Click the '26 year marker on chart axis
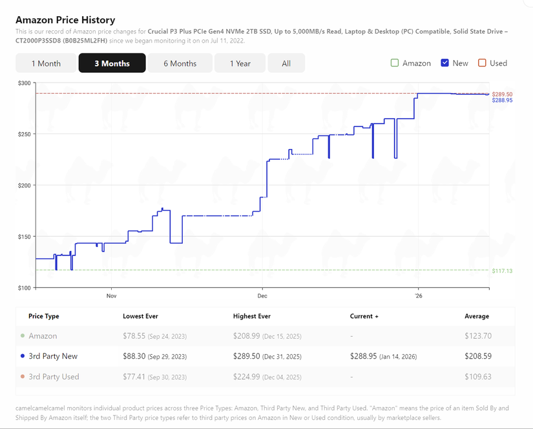 point(418,295)
